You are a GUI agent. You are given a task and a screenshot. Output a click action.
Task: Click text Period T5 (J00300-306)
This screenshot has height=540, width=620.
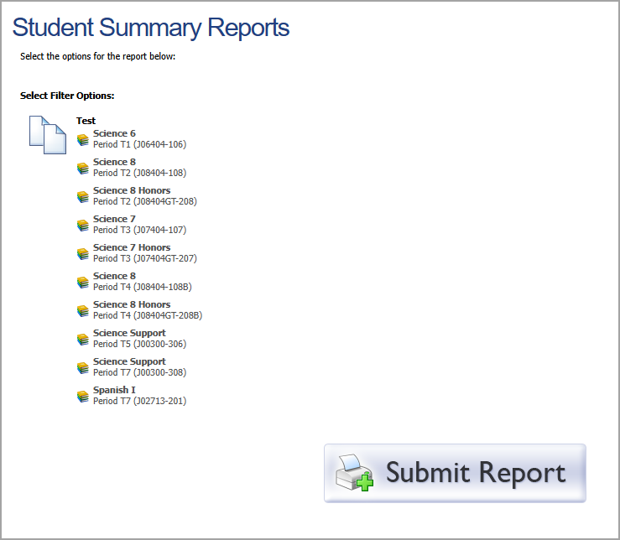(139, 344)
